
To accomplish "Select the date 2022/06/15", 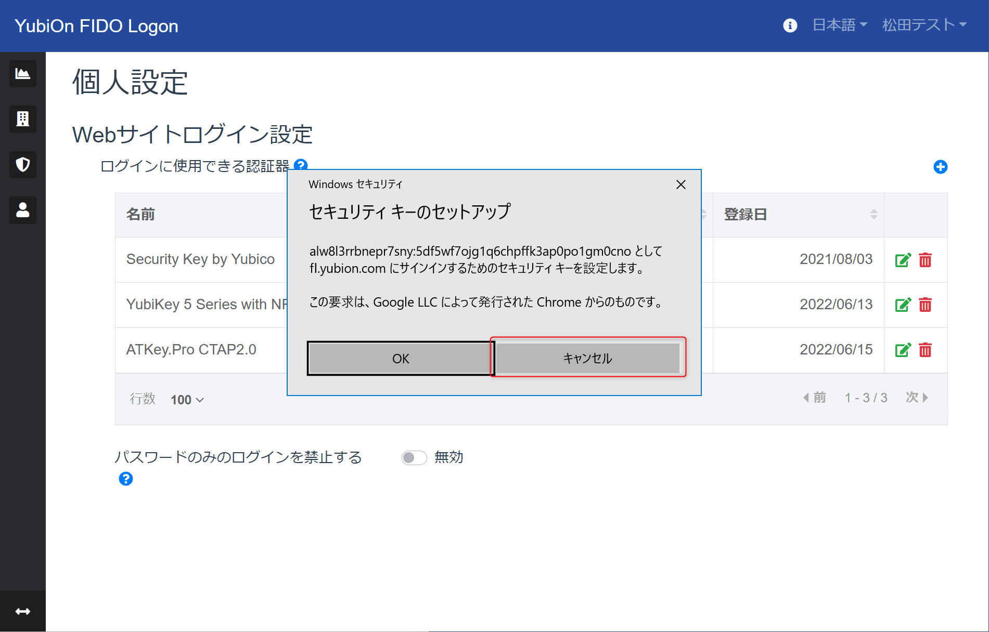I will pyautogui.click(x=836, y=349).
